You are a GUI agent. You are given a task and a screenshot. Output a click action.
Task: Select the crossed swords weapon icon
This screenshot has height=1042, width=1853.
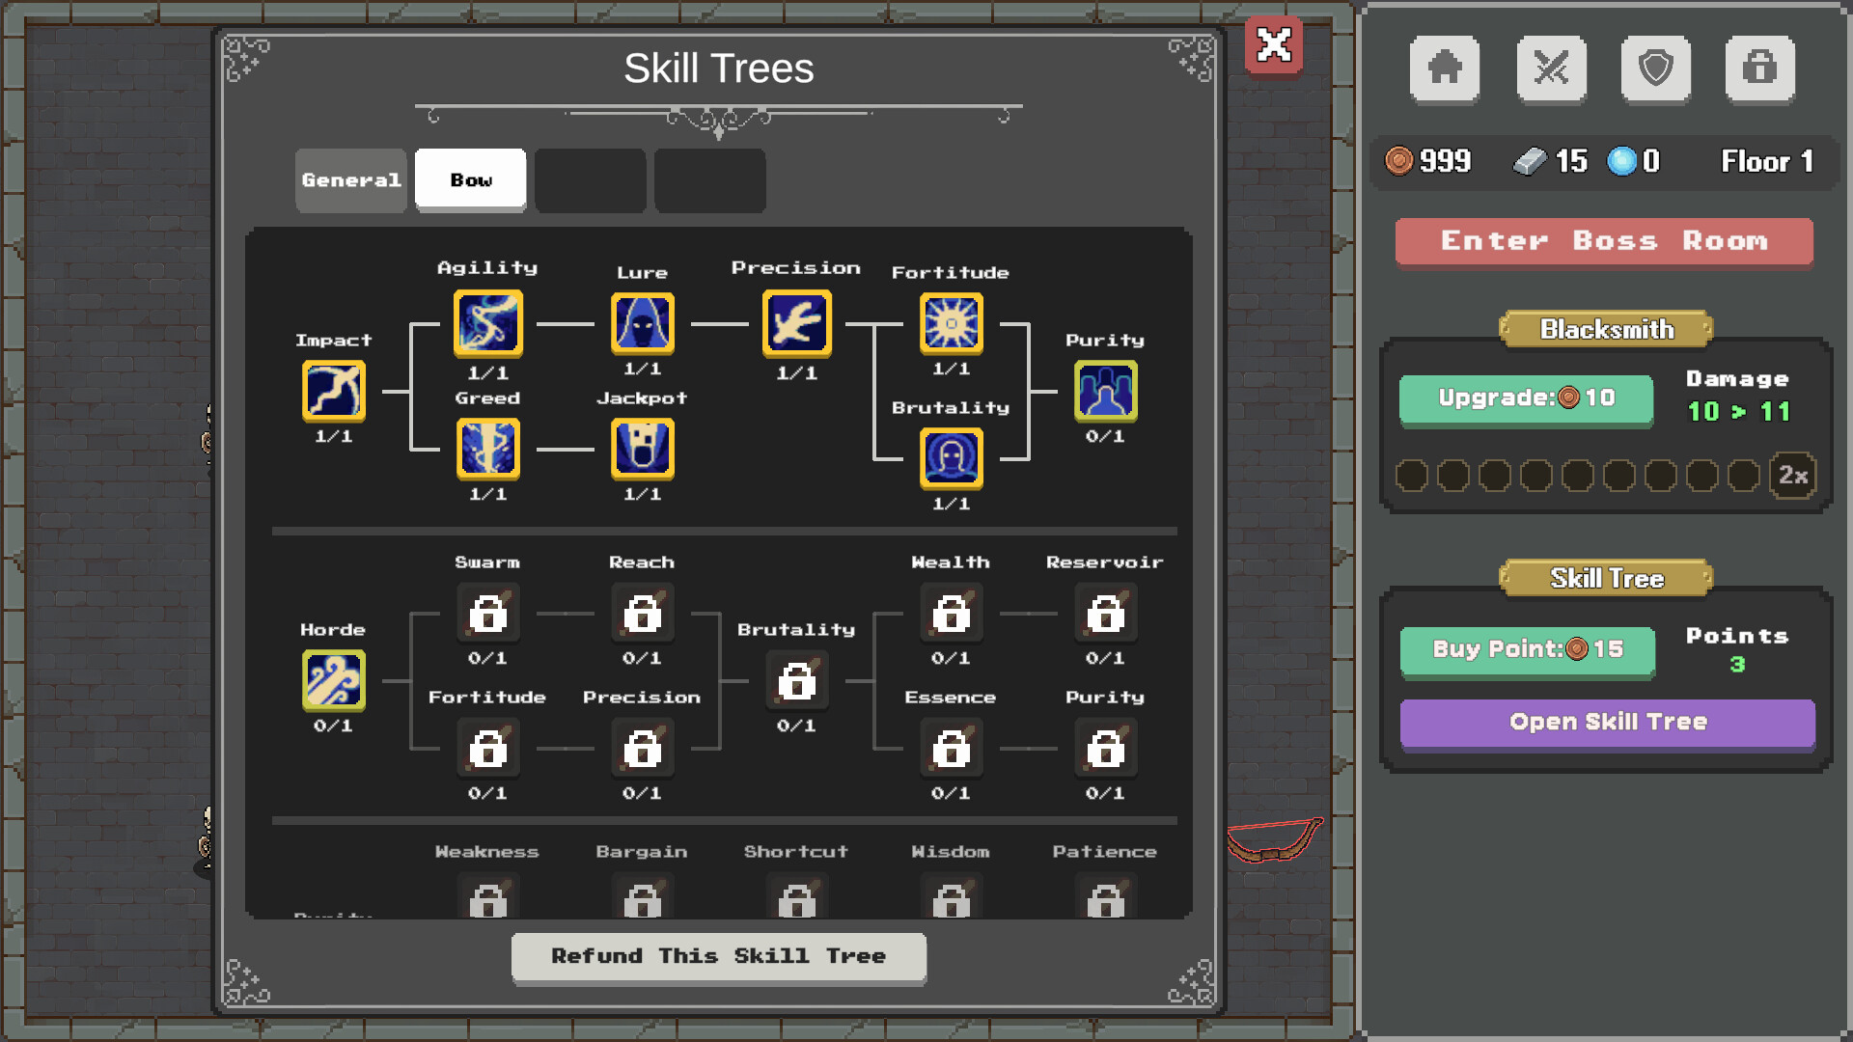click(1552, 69)
